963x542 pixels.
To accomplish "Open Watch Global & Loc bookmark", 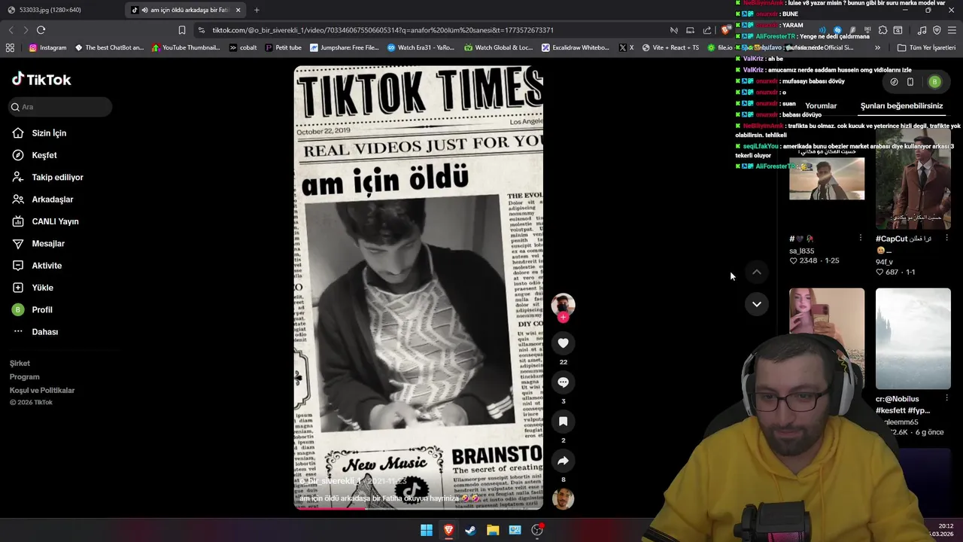I will [x=499, y=47].
